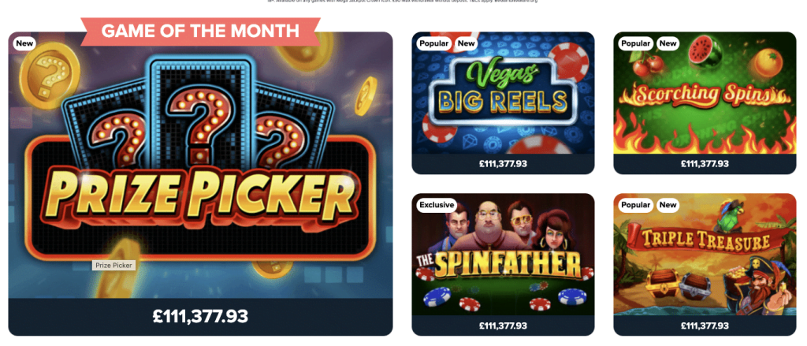Image resolution: width=807 pixels, height=346 pixels.
Task: Click the Popular badge on Triple Treasure
Action: coord(636,205)
